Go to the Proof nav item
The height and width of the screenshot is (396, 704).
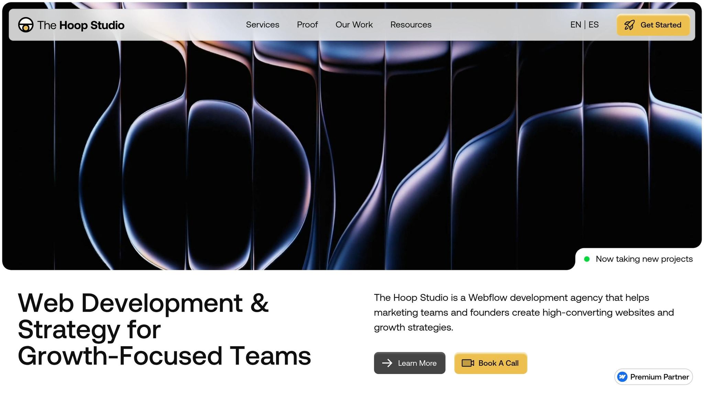point(307,25)
